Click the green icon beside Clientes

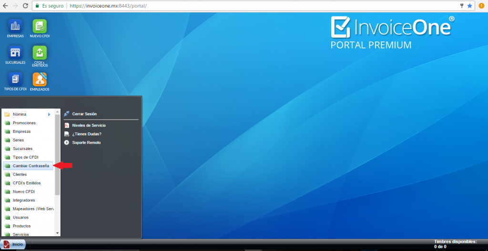pos(8,174)
